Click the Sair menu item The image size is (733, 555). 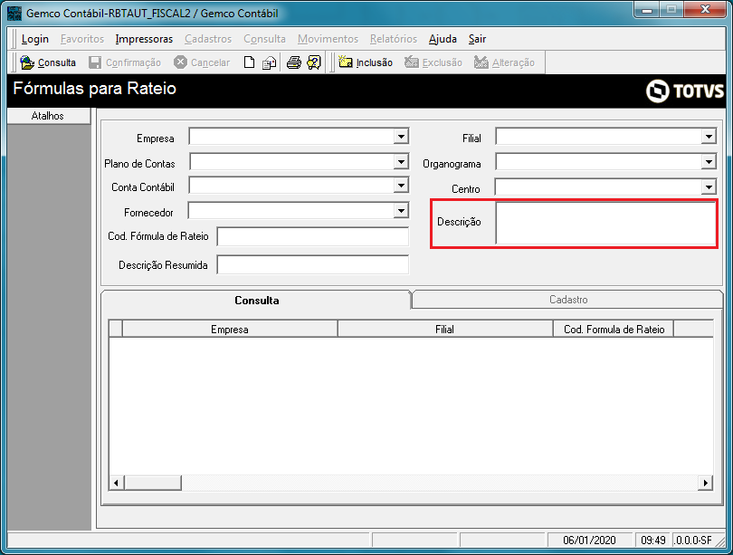pos(477,39)
